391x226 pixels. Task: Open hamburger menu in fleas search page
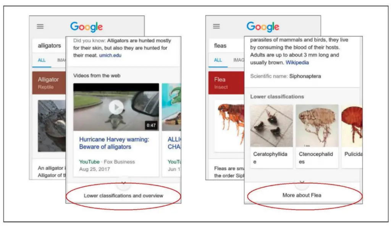(217, 26)
